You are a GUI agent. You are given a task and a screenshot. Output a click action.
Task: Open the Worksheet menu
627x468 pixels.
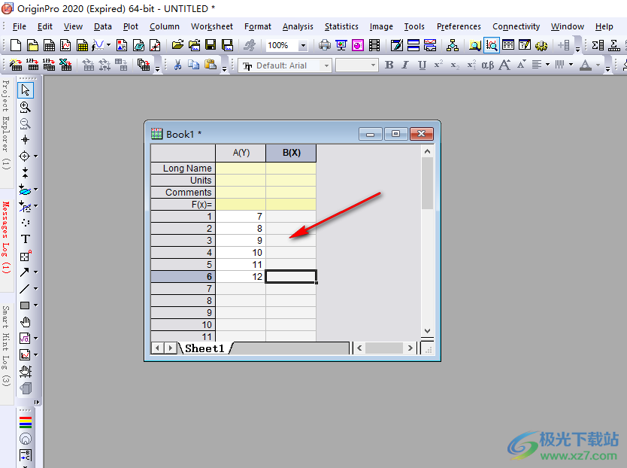(212, 26)
